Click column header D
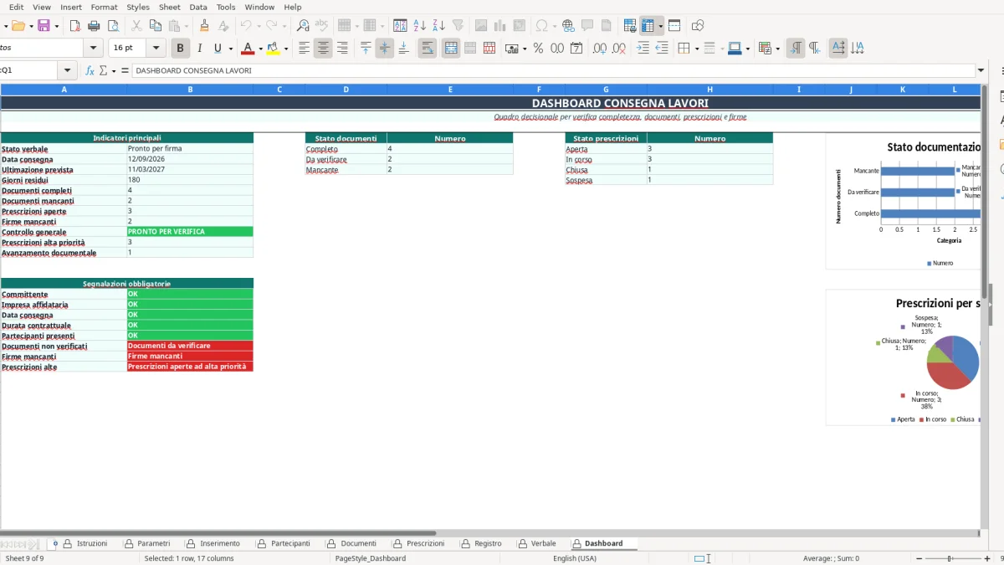The width and height of the screenshot is (1004, 565). 346,90
